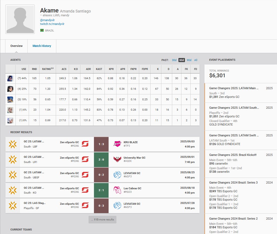Open the 1:3 match score vs KRU BLAZE

(101, 144)
